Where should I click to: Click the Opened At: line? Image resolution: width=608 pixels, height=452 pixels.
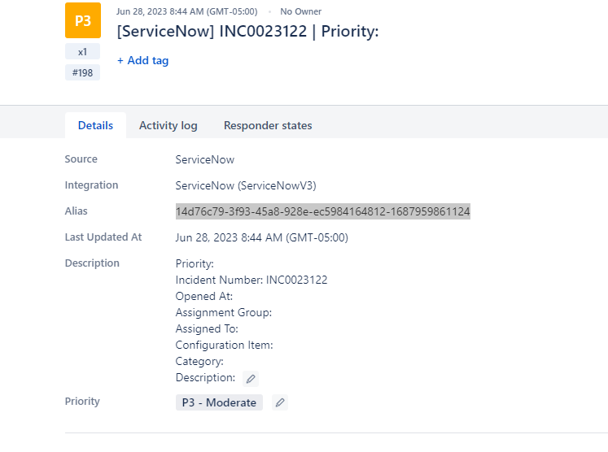204,296
